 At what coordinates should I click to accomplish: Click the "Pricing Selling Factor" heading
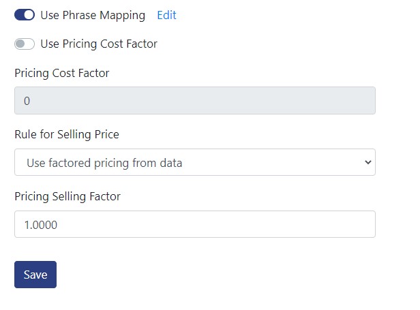click(x=67, y=196)
